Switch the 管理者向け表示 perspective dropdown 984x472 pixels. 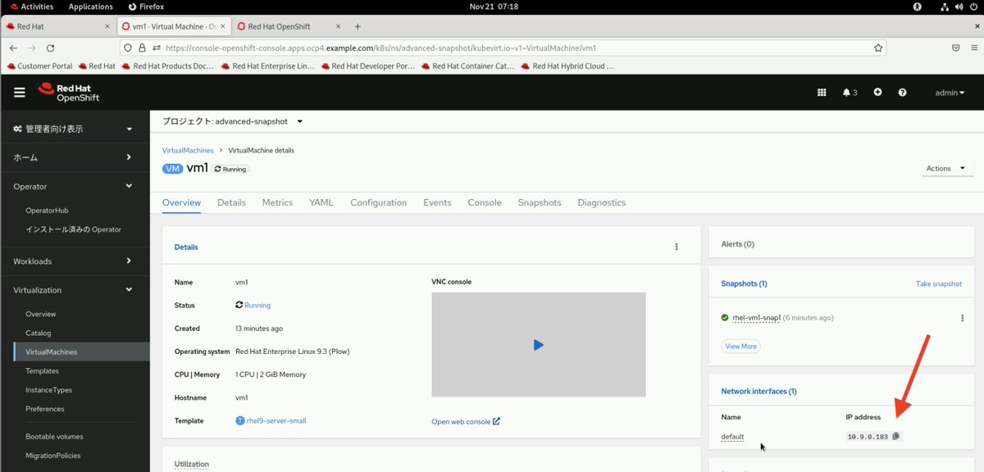tap(73, 129)
